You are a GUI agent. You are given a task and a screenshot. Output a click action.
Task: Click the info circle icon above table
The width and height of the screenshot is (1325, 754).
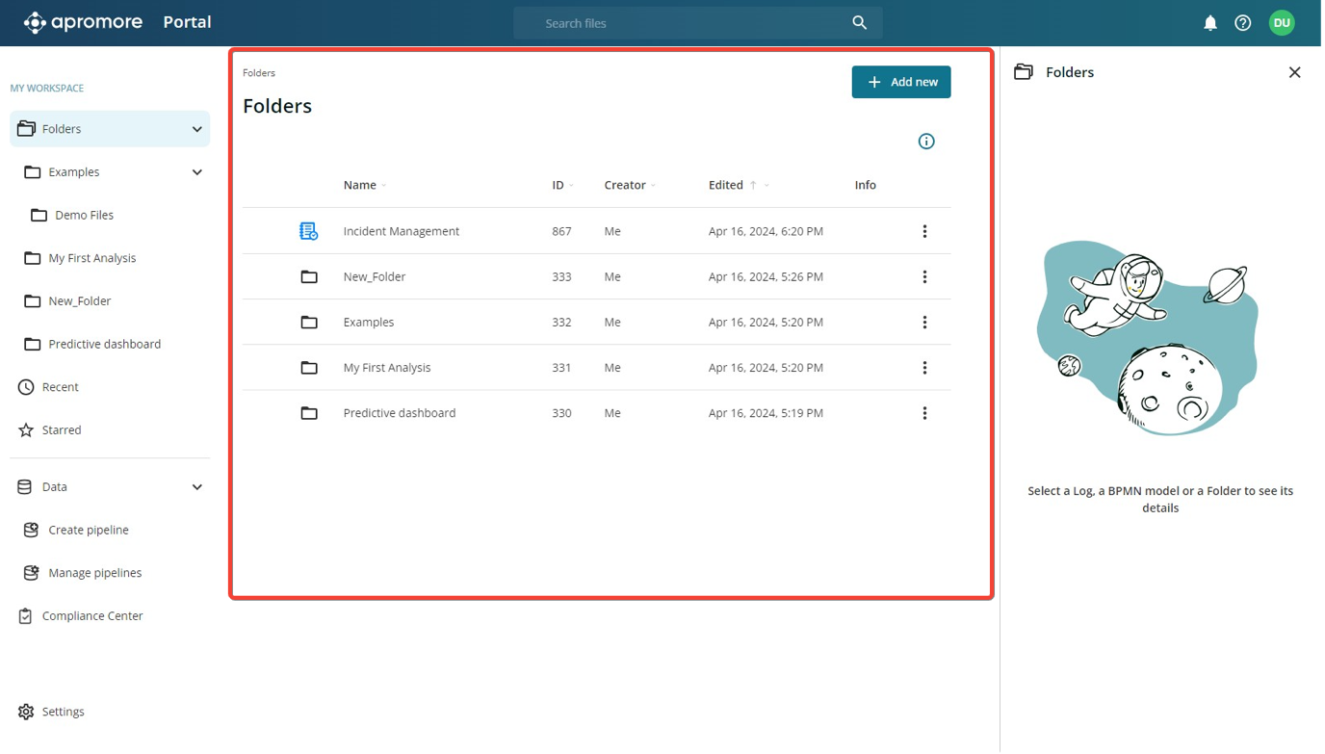coord(926,142)
